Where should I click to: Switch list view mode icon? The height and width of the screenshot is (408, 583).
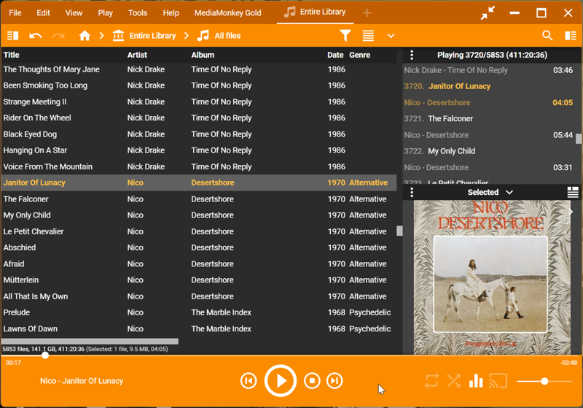[368, 36]
